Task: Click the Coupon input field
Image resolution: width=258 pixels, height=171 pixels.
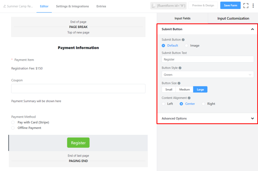Action: point(78,89)
